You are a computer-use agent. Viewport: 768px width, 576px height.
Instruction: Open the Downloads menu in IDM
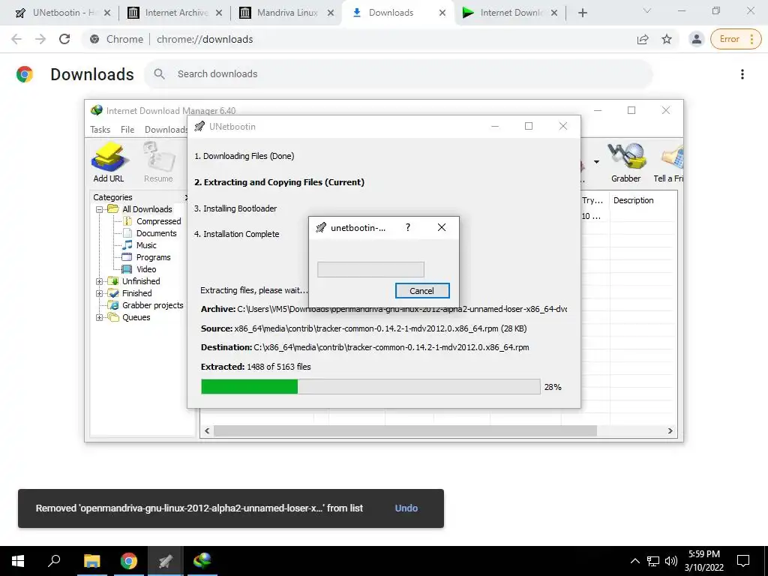click(166, 129)
